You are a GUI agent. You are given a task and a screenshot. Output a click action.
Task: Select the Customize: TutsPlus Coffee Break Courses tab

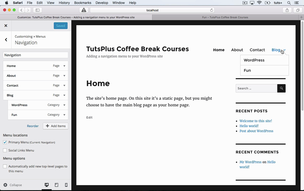pos(76,17)
